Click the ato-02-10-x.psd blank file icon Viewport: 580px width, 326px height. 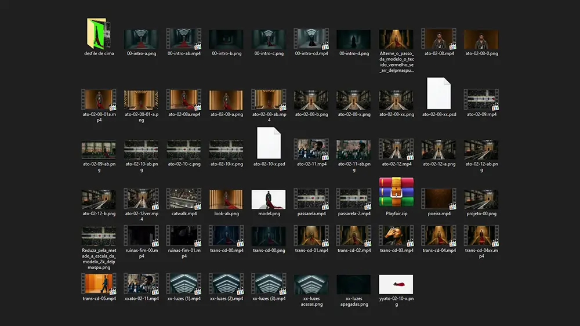pos(269,143)
